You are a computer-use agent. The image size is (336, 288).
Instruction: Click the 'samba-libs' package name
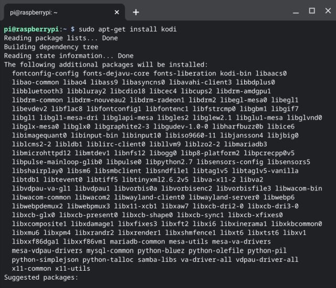point(157,260)
